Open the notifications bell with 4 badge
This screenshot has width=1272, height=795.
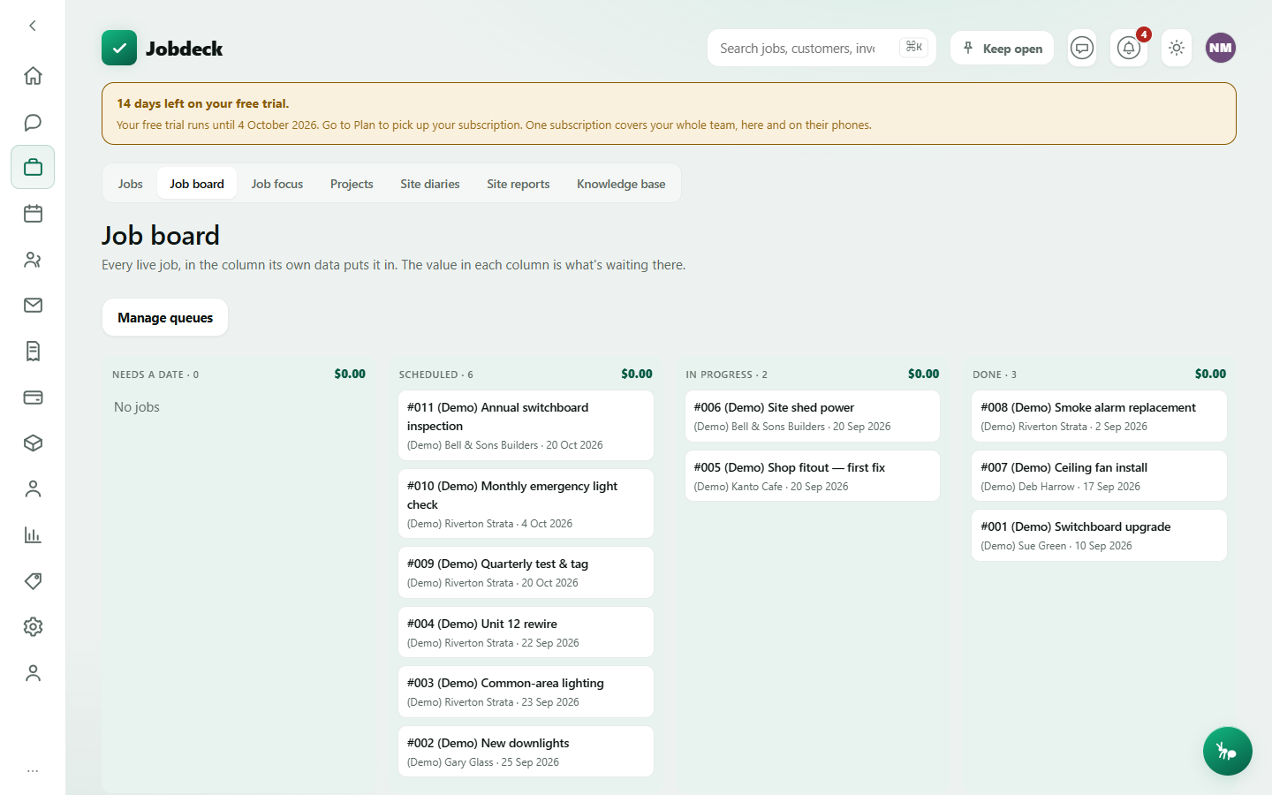click(x=1129, y=48)
